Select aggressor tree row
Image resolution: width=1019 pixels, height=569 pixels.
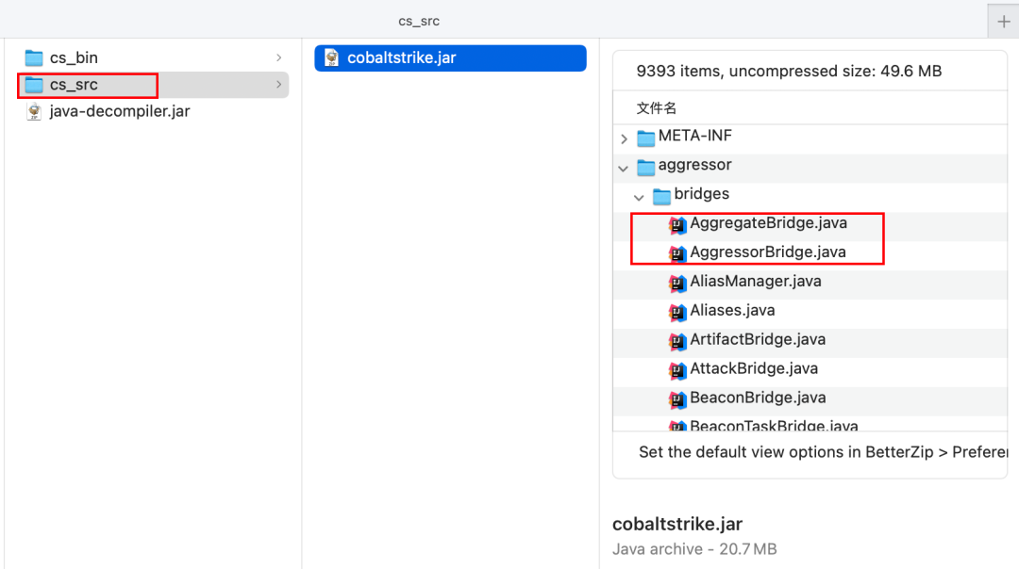tap(810, 168)
